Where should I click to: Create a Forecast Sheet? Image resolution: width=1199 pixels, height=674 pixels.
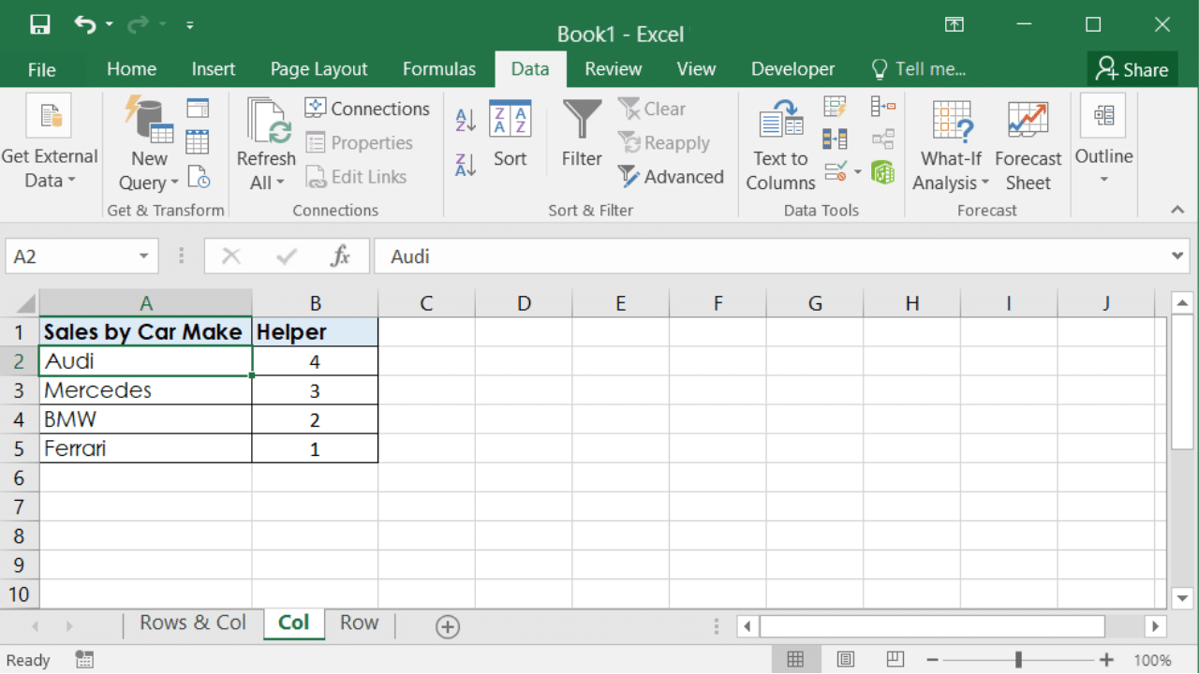(1028, 146)
